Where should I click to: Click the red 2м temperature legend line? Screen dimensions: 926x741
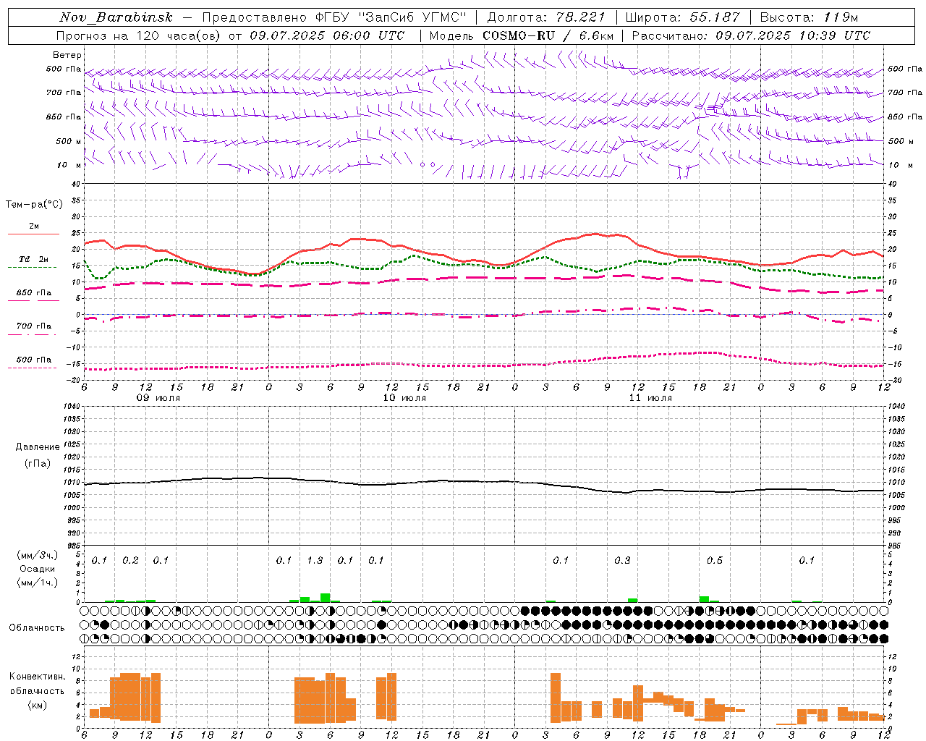click(x=33, y=234)
